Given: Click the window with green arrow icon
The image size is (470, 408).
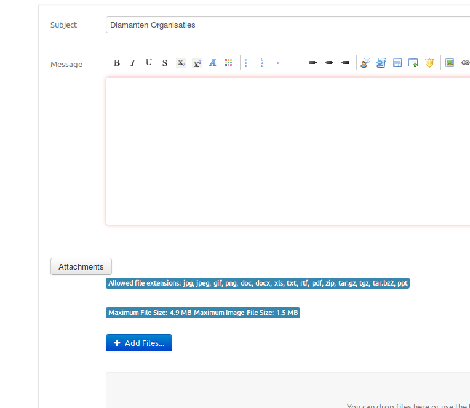Looking at the screenshot, I should pyautogui.click(x=413, y=63).
